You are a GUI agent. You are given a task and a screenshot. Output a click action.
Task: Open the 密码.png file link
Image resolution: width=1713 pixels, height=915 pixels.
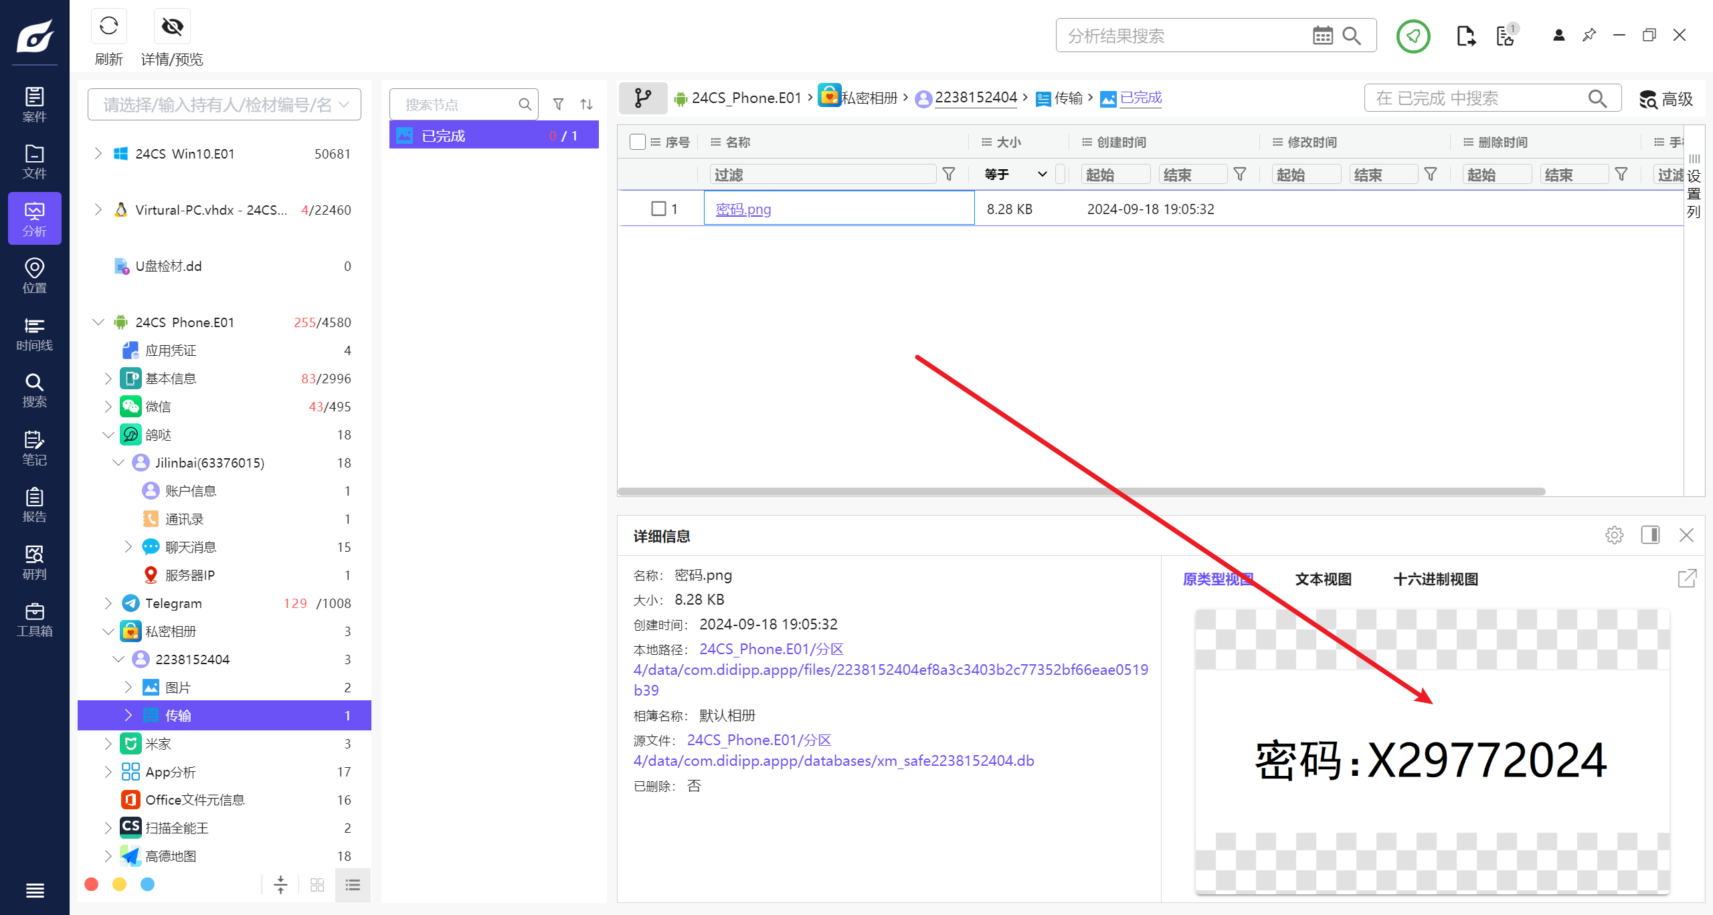pos(743,209)
